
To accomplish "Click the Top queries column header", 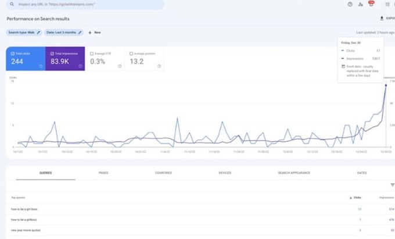I will point(18,198).
